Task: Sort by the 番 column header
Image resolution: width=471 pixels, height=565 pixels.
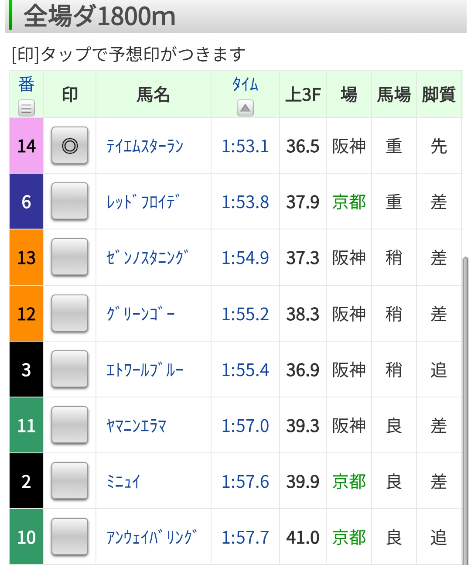Action: point(26,84)
